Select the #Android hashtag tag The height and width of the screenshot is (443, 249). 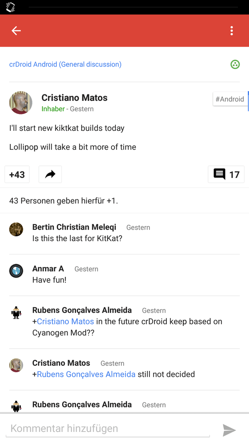230,99
